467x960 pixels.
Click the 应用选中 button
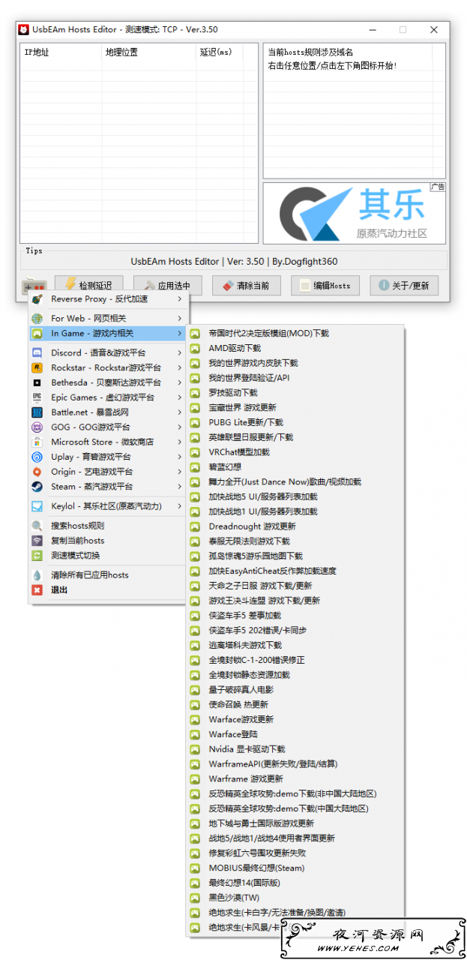point(166,285)
